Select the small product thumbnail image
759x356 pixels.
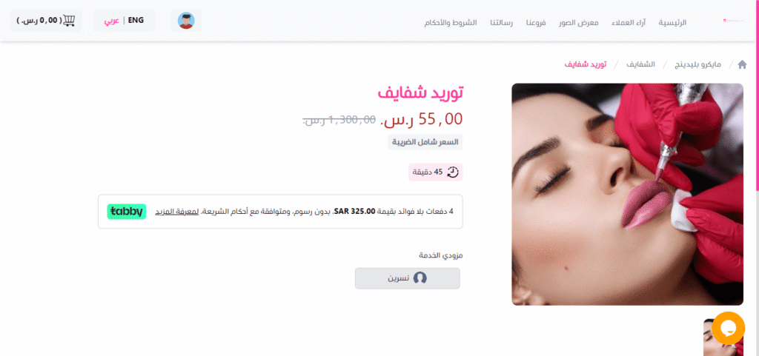(x=723, y=337)
